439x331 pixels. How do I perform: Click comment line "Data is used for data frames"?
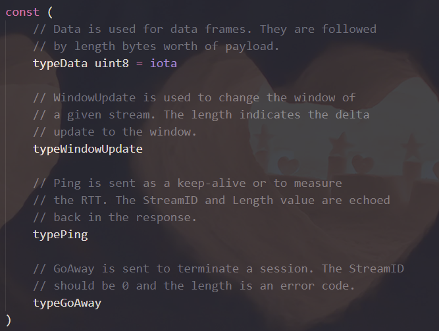pos(204,30)
